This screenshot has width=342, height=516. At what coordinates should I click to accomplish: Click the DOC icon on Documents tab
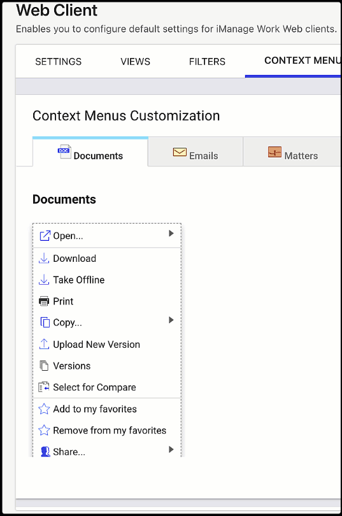[64, 152]
